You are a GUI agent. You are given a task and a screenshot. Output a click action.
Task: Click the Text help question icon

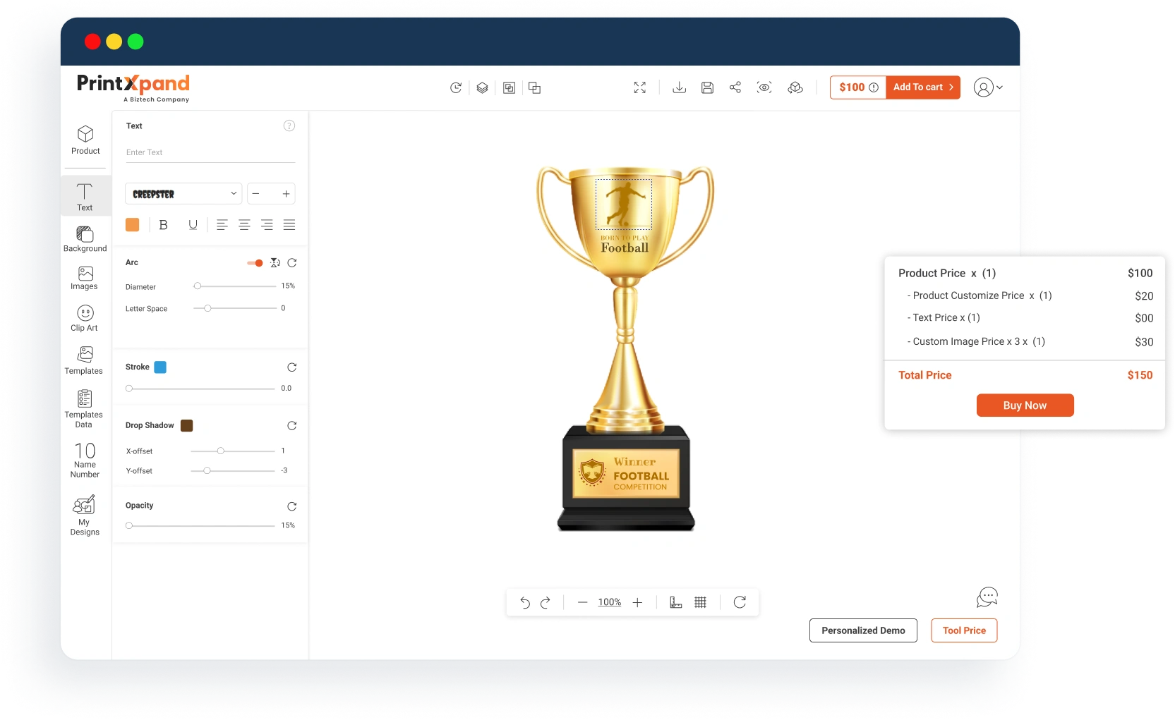click(x=289, y=126)
